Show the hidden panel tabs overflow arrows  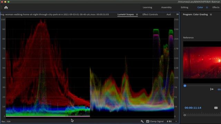point(177,14)
